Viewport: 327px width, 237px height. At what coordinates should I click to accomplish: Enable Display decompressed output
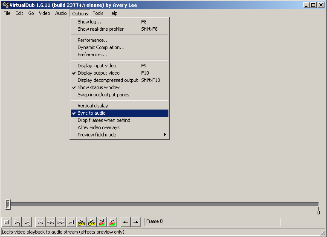coord(119,80)
